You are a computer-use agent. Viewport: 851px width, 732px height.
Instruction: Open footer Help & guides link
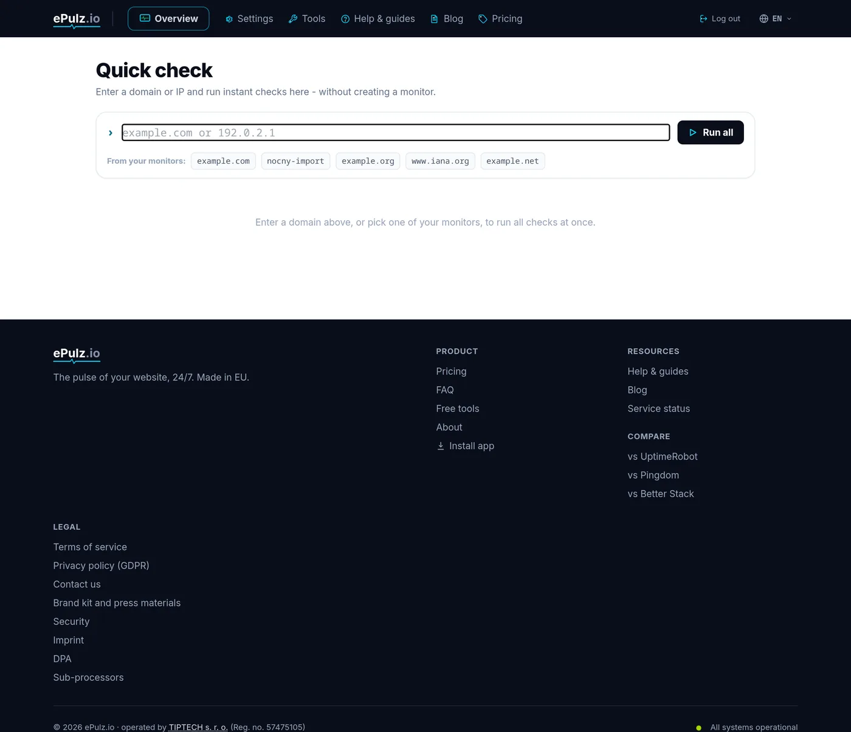coord(658,371)
